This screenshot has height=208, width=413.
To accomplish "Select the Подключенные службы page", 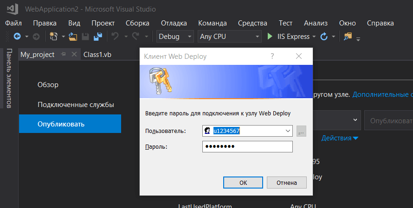I will point(76,105).
